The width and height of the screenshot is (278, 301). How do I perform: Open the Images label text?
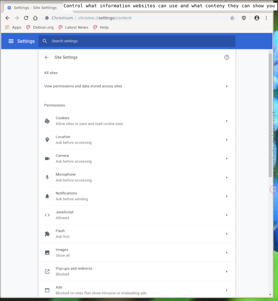[62, 250]
